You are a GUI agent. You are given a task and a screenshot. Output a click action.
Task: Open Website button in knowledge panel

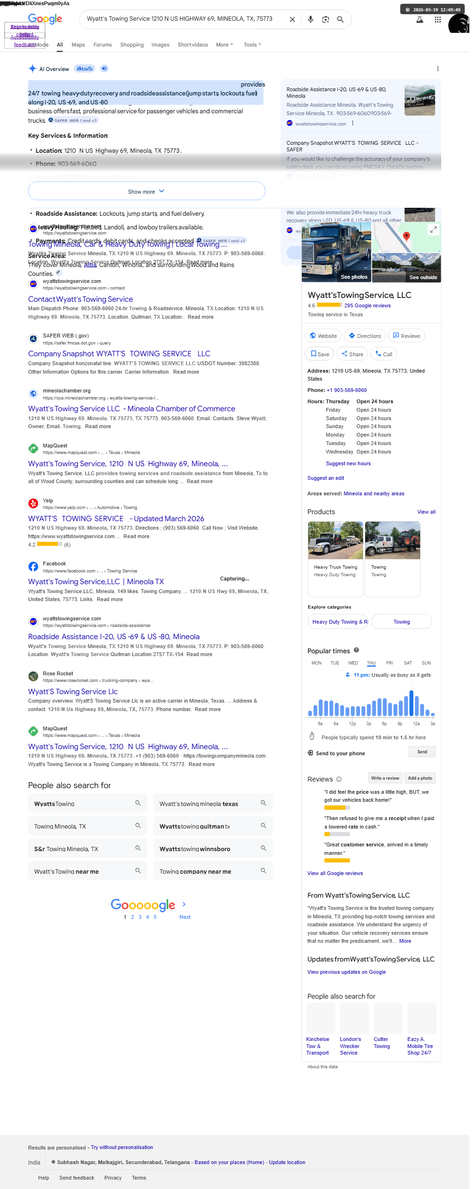coord(323,336)
